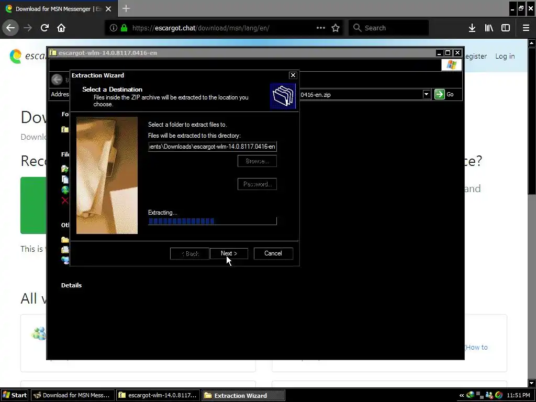Bookmark this page with the star
The width and height of the screenshot is (536, 402).
click(x=336, y=28)
